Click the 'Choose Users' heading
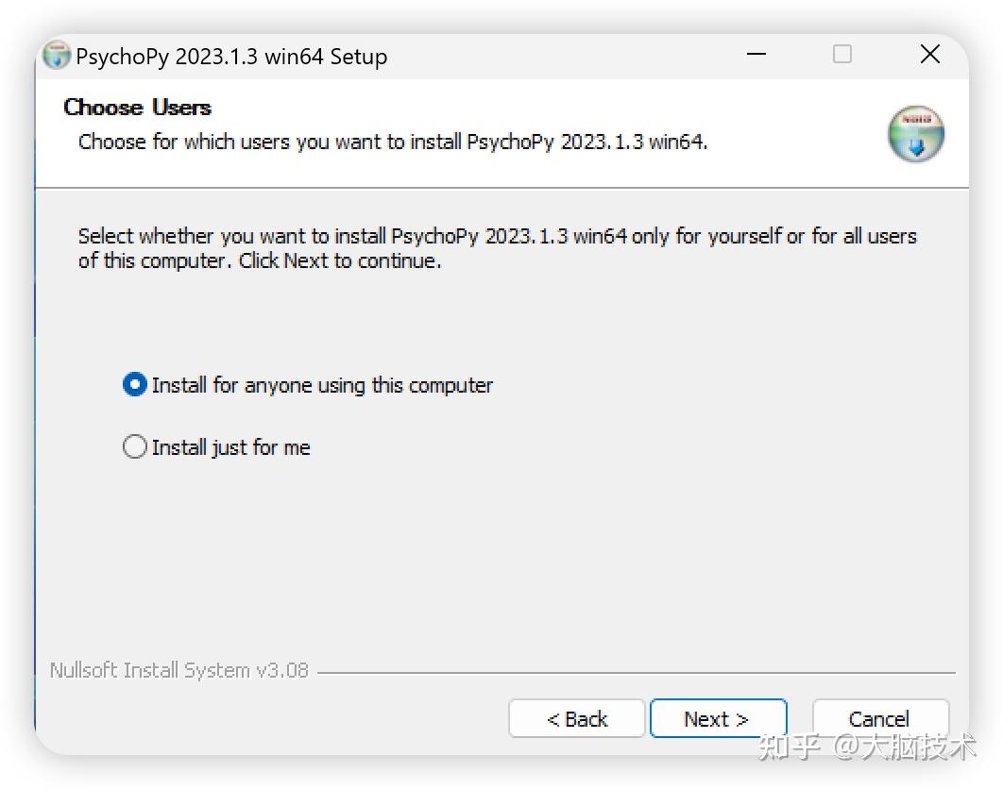The height and width of the screenshot is (789, 1003). coord(137,108)
